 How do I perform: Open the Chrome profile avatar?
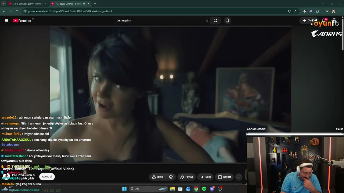point(334,11)
